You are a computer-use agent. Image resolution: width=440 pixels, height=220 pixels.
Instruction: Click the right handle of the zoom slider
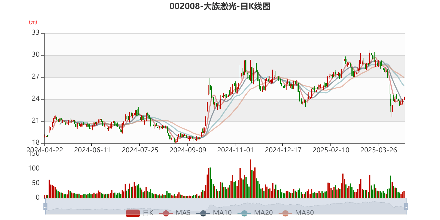tap(406, 206)
